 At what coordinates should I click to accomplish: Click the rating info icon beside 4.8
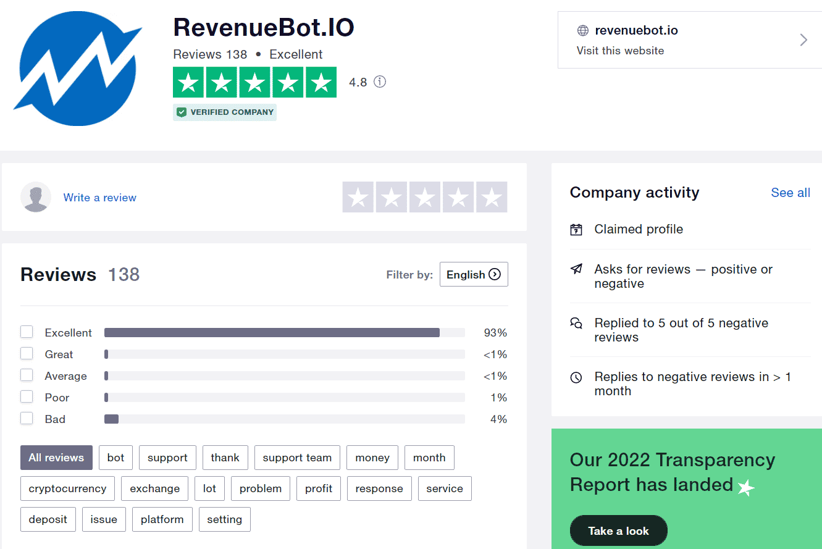[x=380, y=82]
